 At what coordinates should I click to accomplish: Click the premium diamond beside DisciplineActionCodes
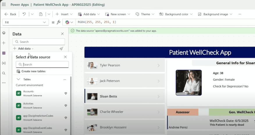(66, 118)
